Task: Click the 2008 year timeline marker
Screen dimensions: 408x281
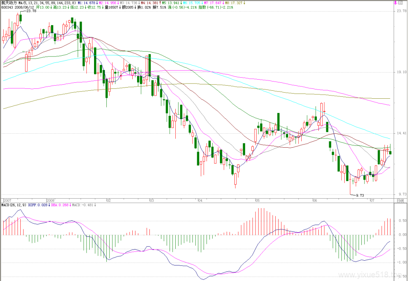Action: (50, 201)
